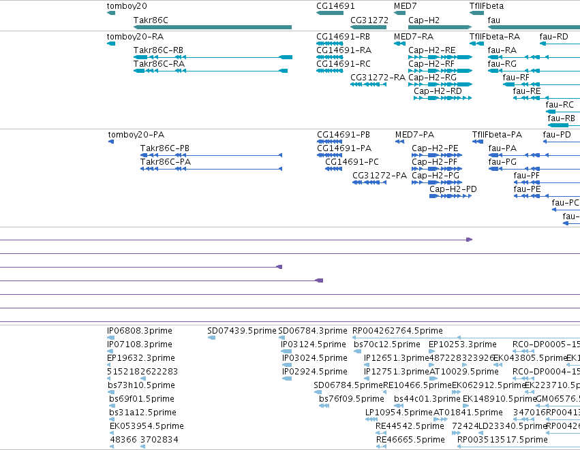Image resolution: width=580 pixels, height=450 pixels.
Task: Select EST label SD06784.3prime
Action: (313, 331)
